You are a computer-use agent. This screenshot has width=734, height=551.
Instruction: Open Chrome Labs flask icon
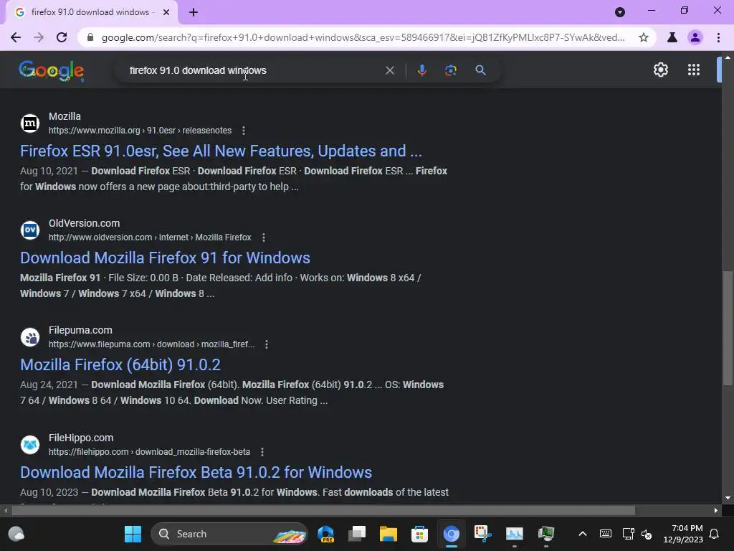[x=672, y=37]
